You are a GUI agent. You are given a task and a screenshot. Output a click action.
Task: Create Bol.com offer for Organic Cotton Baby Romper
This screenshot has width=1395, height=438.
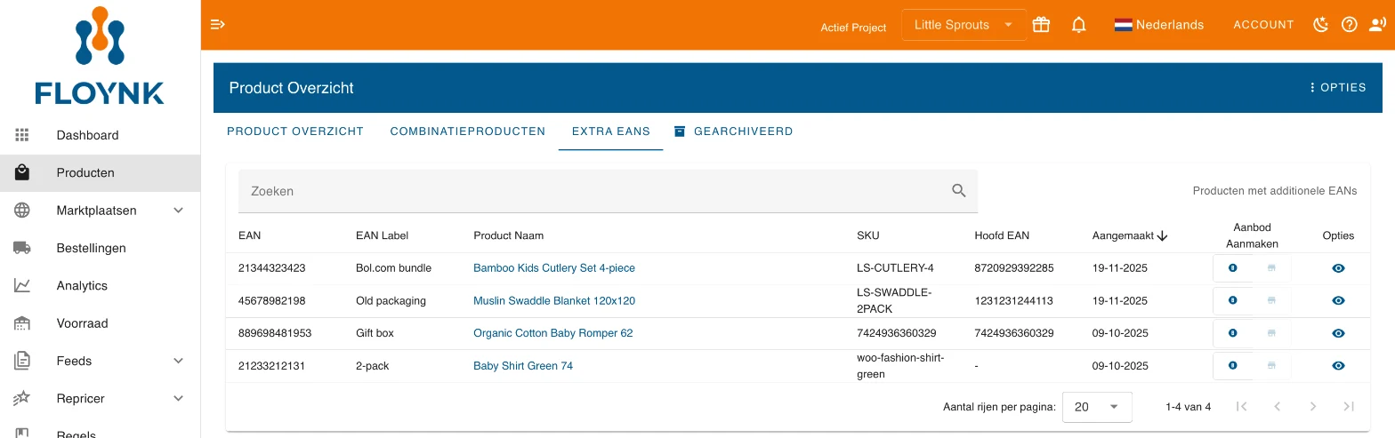[x=1233, y=333]
